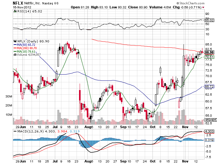Click the volume bars icon in legend
This screenshot has height=164, width=217.
15,54
